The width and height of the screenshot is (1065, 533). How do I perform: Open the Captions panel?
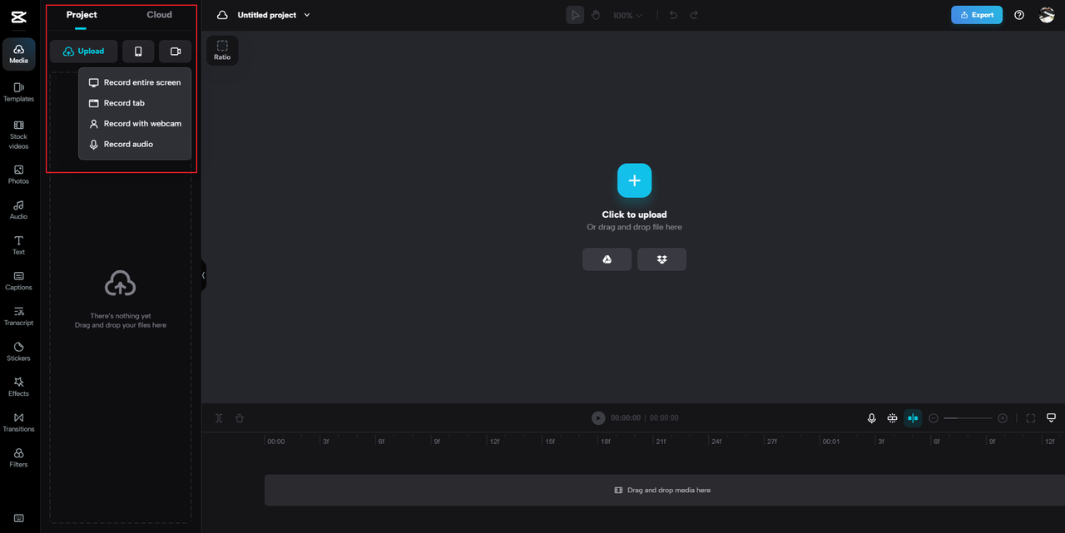click(x=18, y=280)
